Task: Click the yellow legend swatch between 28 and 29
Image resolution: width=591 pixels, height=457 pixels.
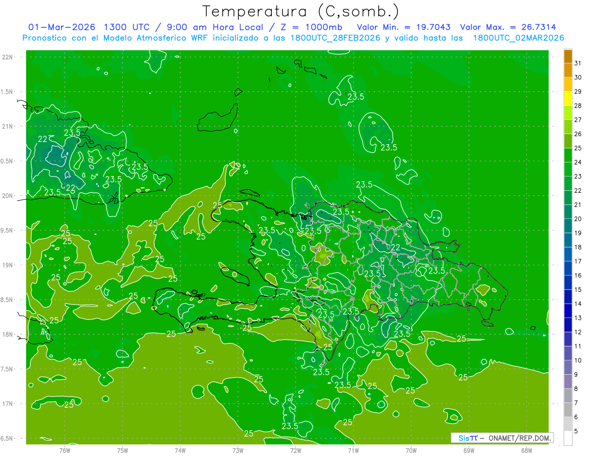Action: 568,99
